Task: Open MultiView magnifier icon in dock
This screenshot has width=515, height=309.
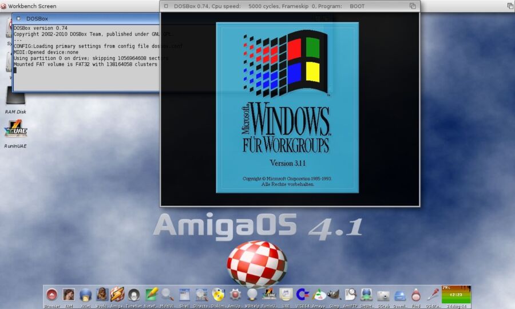Action: (x=168, y=295)
